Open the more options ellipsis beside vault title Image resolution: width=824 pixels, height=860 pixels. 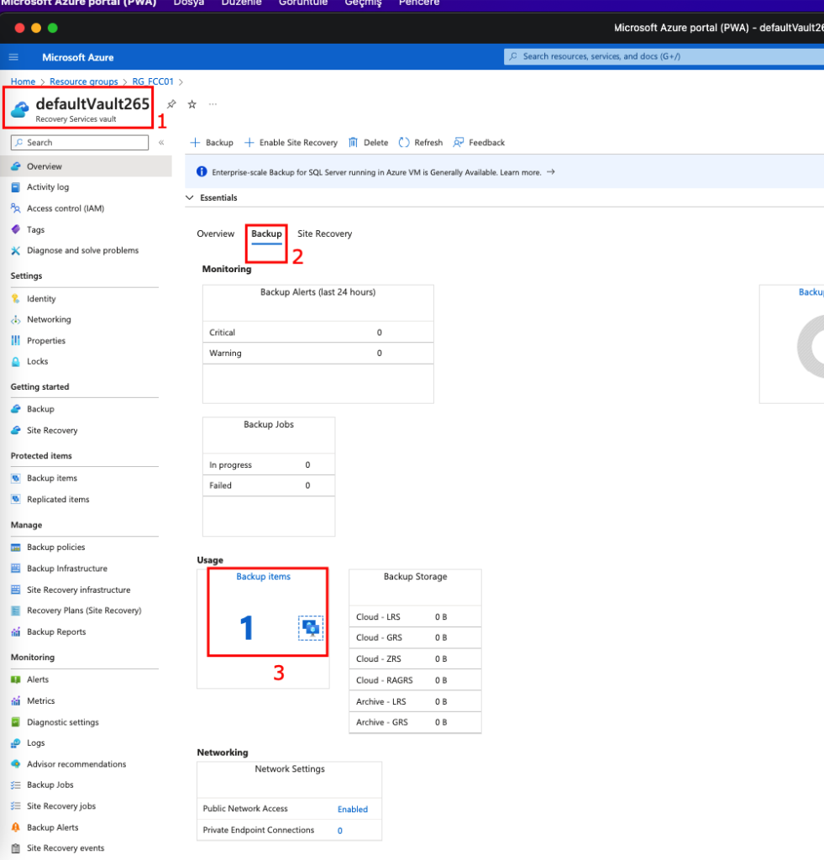pyautogui.click(x=213, y=104)
